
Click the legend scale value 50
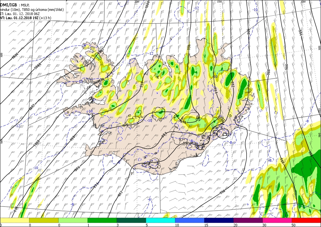point(294,225)
